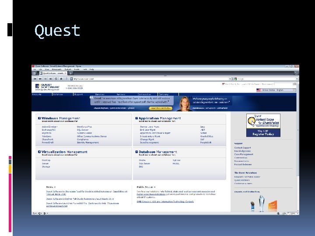The height and width of the screenshot is (236, 315).
Task: Click the closed tabs trash icon
Action: (x=296, y=73)
